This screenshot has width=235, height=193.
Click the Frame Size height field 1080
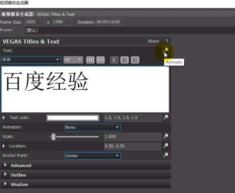pos(62,22)
